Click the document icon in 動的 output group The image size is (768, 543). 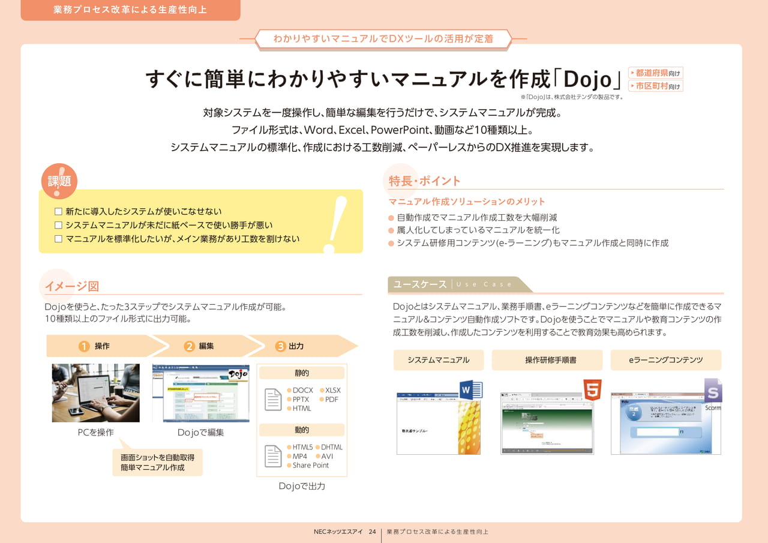(274, 456)
